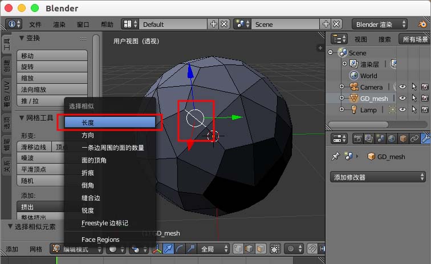Open the Modifiers wrench properties tab
Screen dimensions: 431x264
point(425,139)
